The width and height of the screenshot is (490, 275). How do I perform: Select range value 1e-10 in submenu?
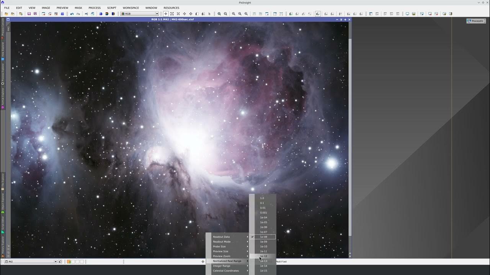[263, 246]
